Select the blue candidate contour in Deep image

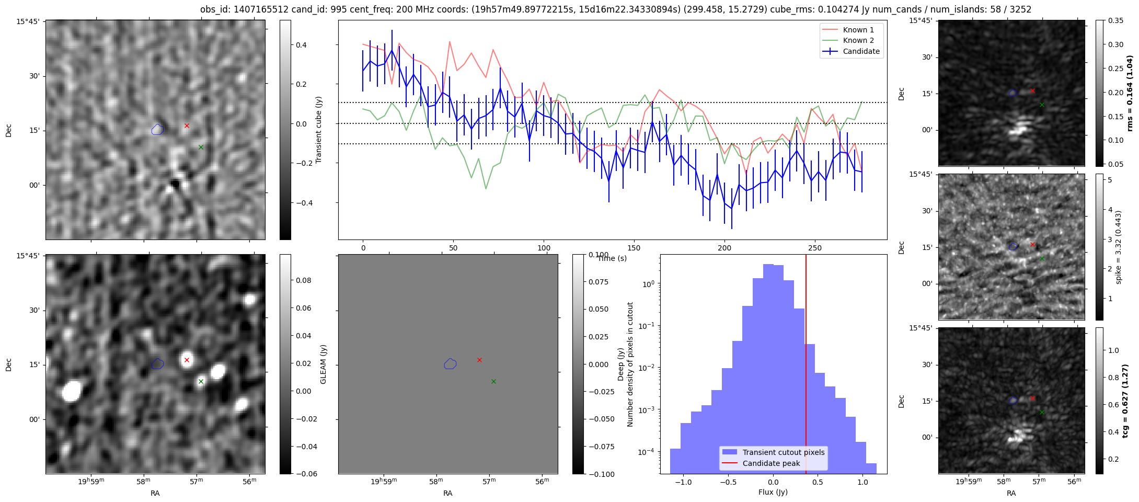450,364
